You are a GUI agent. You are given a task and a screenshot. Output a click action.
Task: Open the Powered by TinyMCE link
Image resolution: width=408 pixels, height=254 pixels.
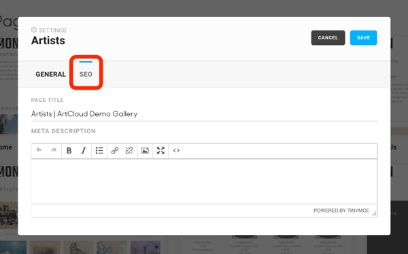pyautogui.click(x=341, y=211)
